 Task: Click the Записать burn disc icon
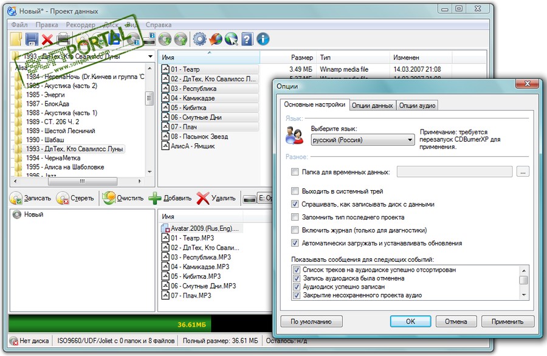click(16, 198)
